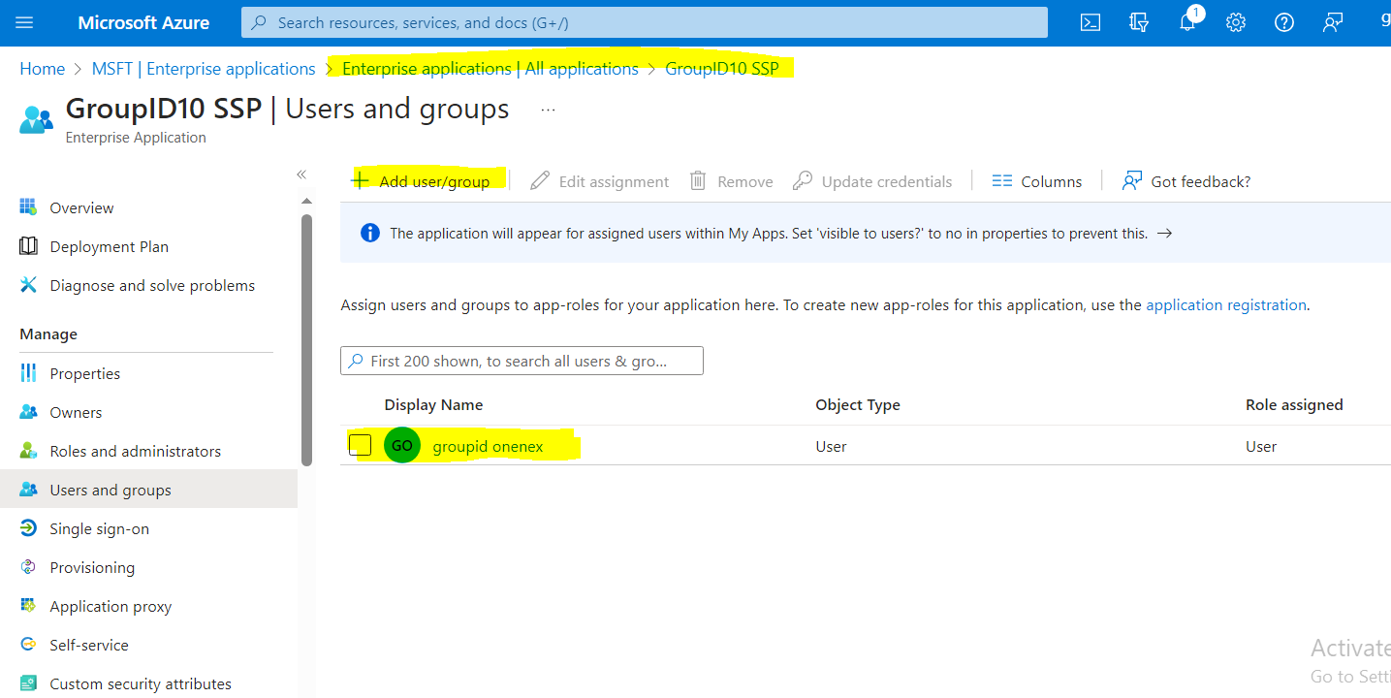Open the feedback person icon in top bar

point(1332,21)
